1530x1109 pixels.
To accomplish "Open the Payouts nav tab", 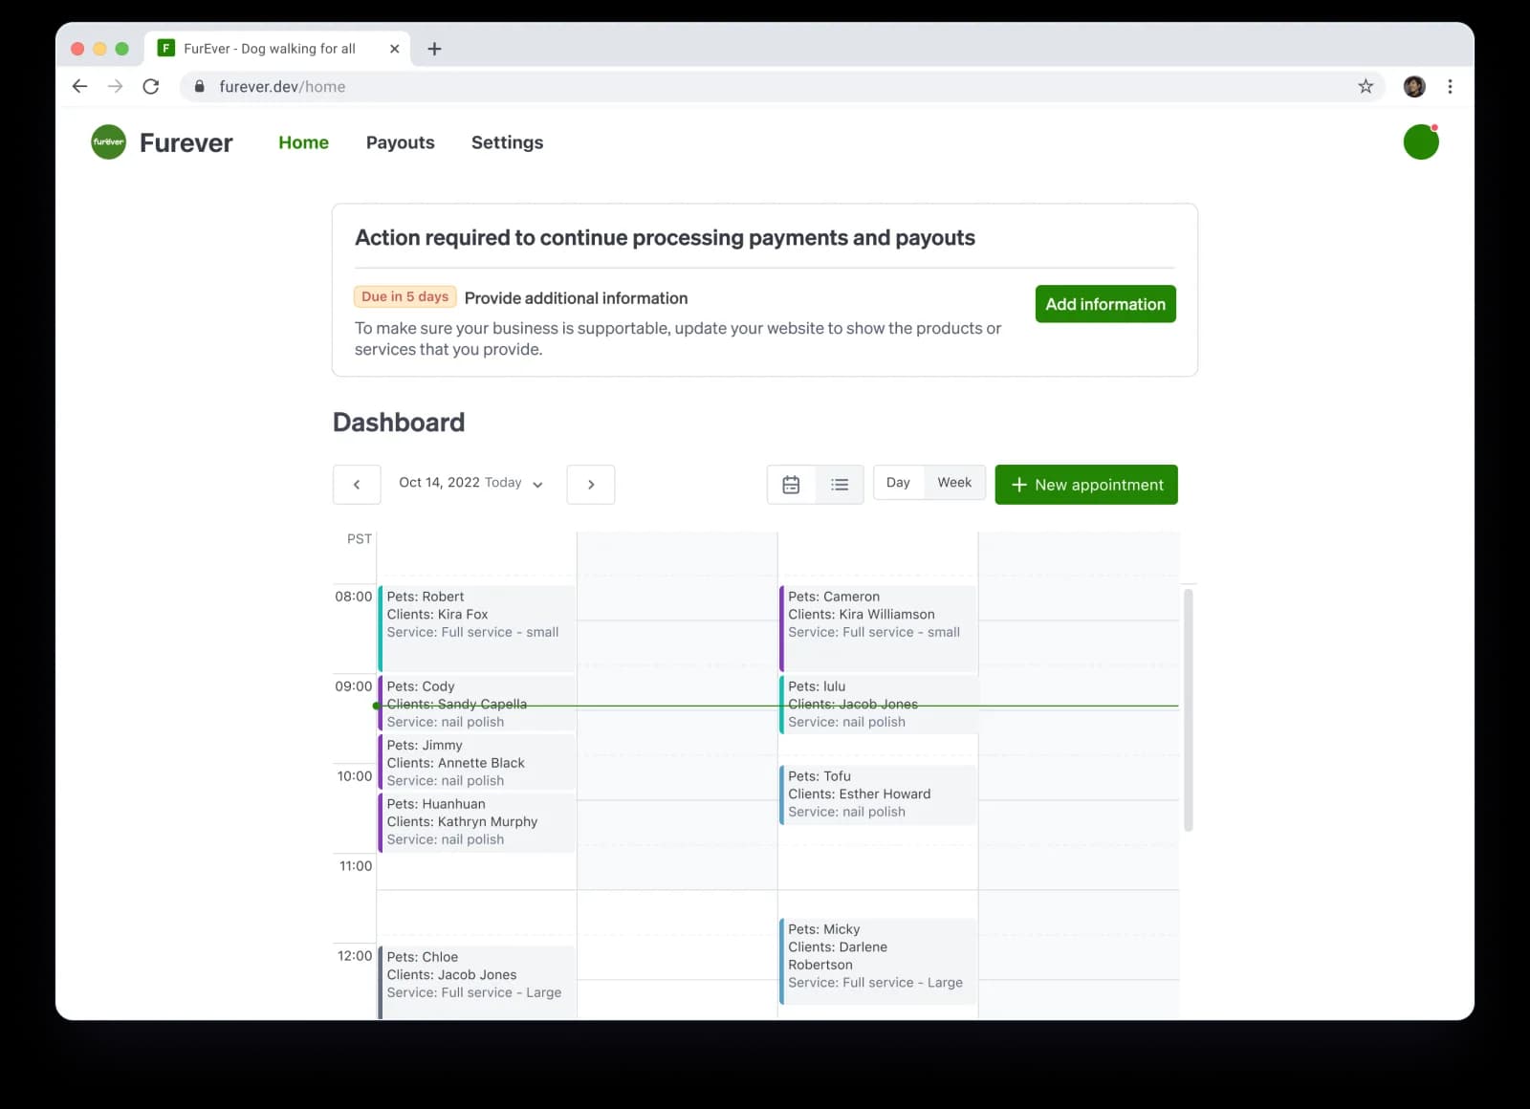I will click(401, 142).
